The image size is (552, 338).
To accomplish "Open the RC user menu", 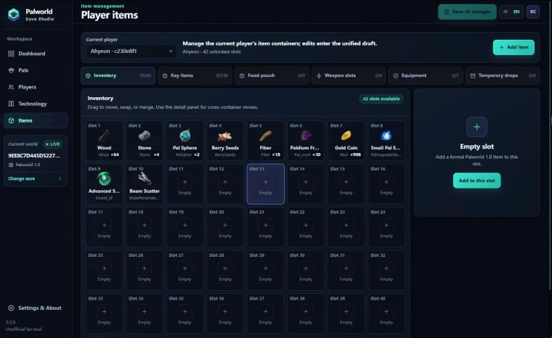I will click(533, 12).
